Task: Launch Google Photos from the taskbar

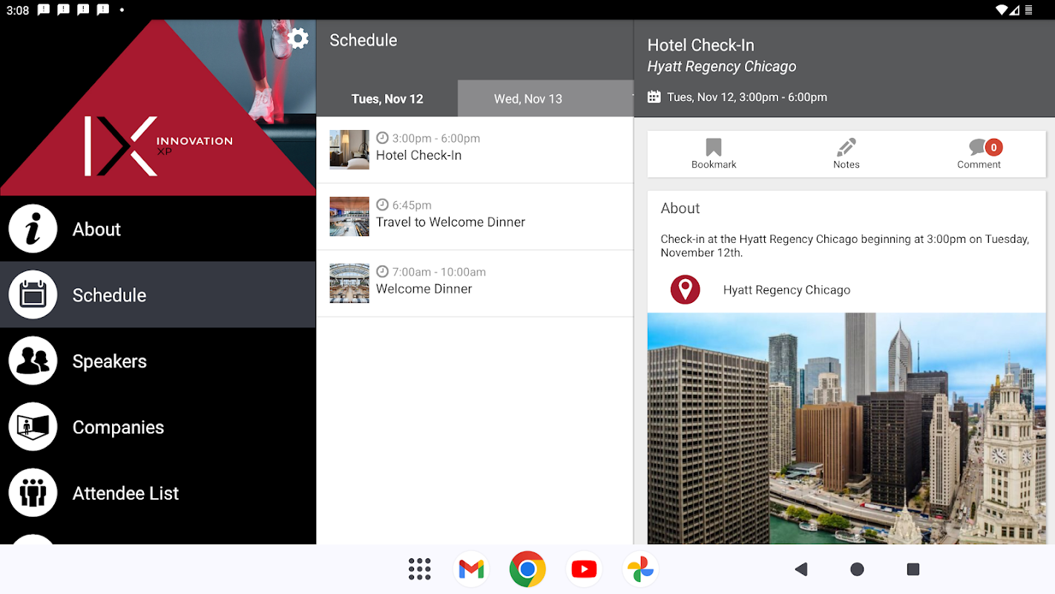Action: (x=640, y=569)
